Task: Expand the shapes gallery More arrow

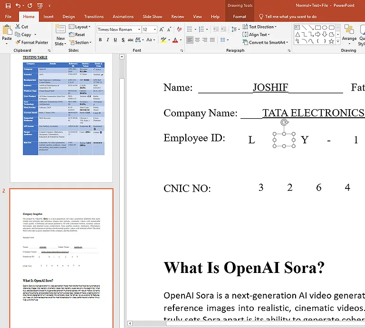Action: pyautogui.click(x=338, y=42)
